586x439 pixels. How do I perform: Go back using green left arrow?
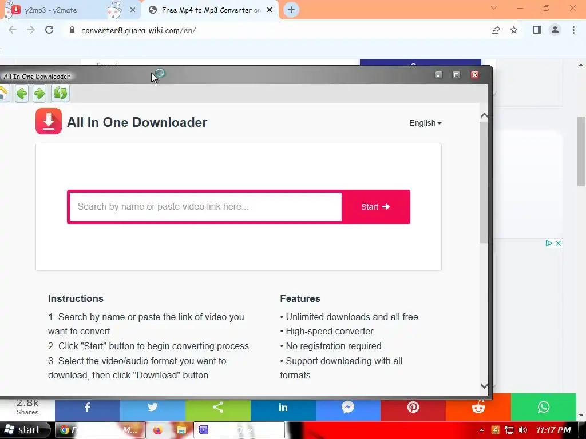tap(22, 93)
